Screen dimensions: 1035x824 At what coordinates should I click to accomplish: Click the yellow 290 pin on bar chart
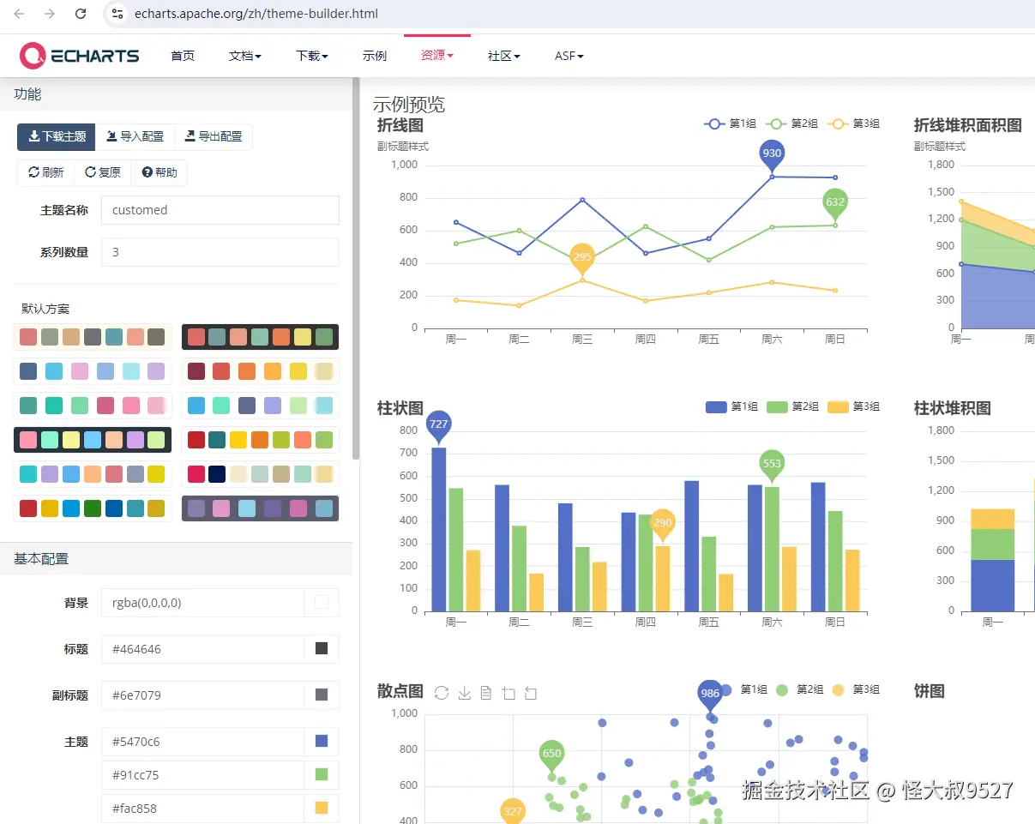[663, 524]
